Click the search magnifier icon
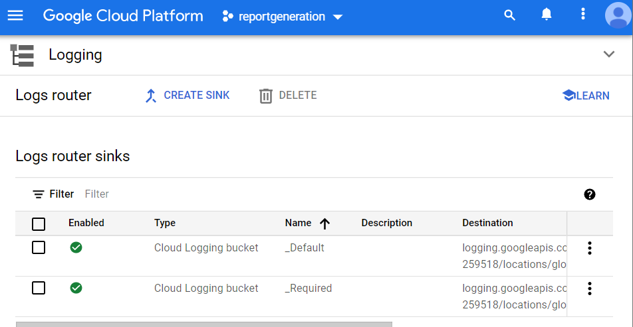Viewport: 633px width, 327px height. click(510, 15)
